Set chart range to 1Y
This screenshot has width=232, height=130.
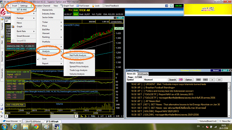coord(102,116)
